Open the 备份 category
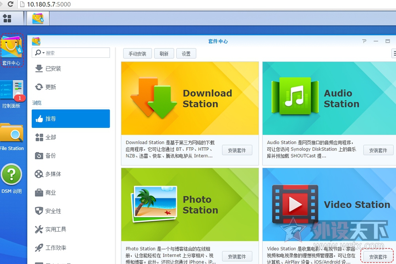396x264 pixels. (x=71, y=156)
